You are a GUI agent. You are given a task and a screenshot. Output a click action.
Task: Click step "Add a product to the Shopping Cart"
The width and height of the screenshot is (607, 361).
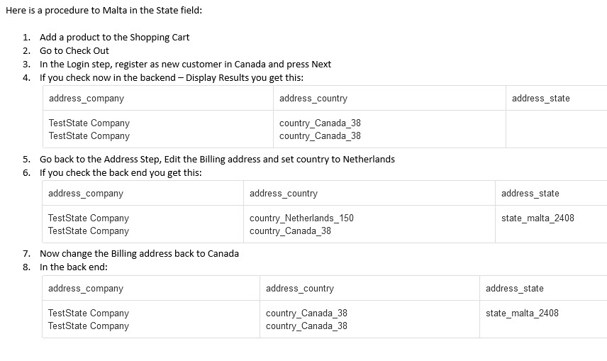(114, 37)
